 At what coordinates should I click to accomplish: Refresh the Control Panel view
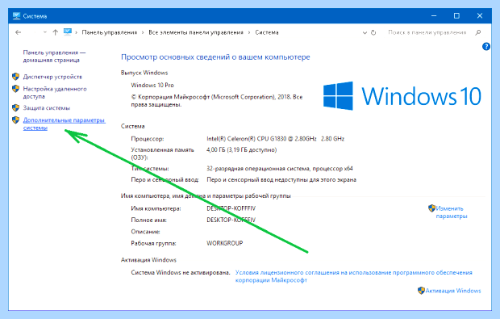(373, 32)
